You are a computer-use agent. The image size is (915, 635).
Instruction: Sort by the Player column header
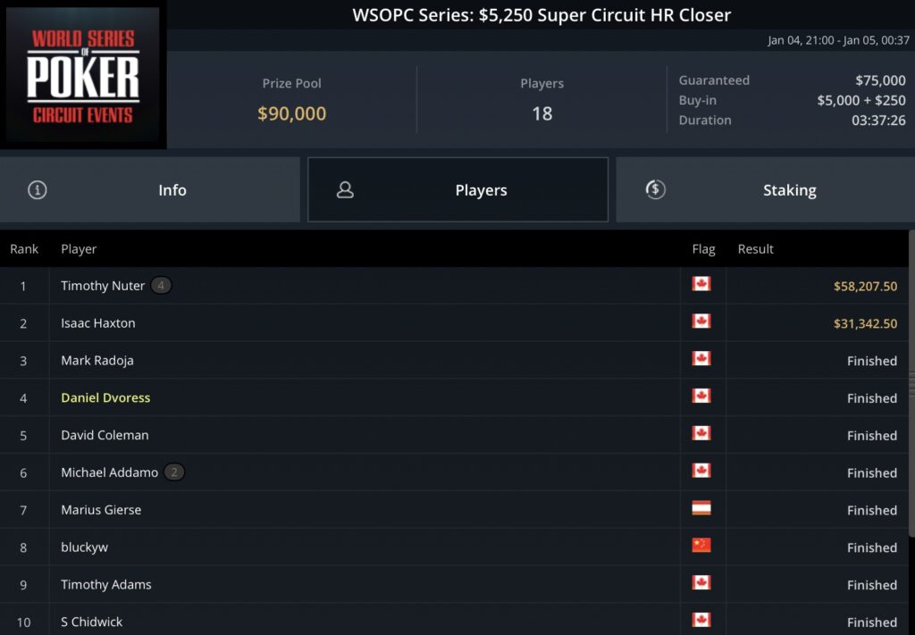(79, 249)
